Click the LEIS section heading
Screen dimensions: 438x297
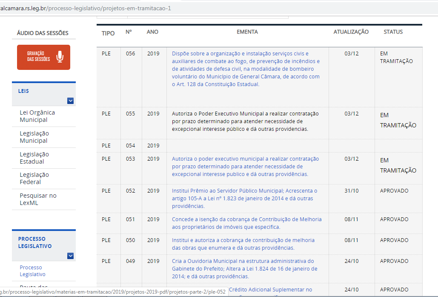pyautogui.click(x=24, y=91)
